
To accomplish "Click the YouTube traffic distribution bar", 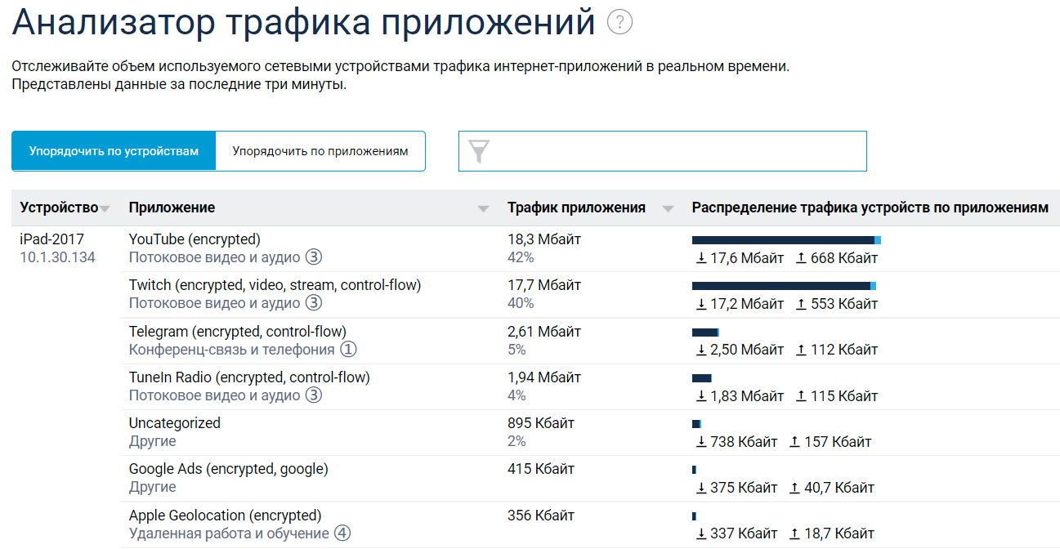I will coord(786,240).
